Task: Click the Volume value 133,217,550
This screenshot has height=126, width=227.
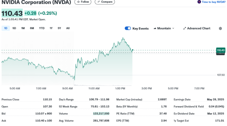Action: pyautogui.click(x=101, y=114)
